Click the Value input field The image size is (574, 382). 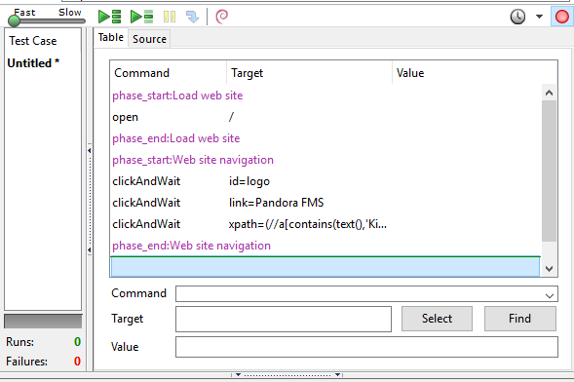366,347
